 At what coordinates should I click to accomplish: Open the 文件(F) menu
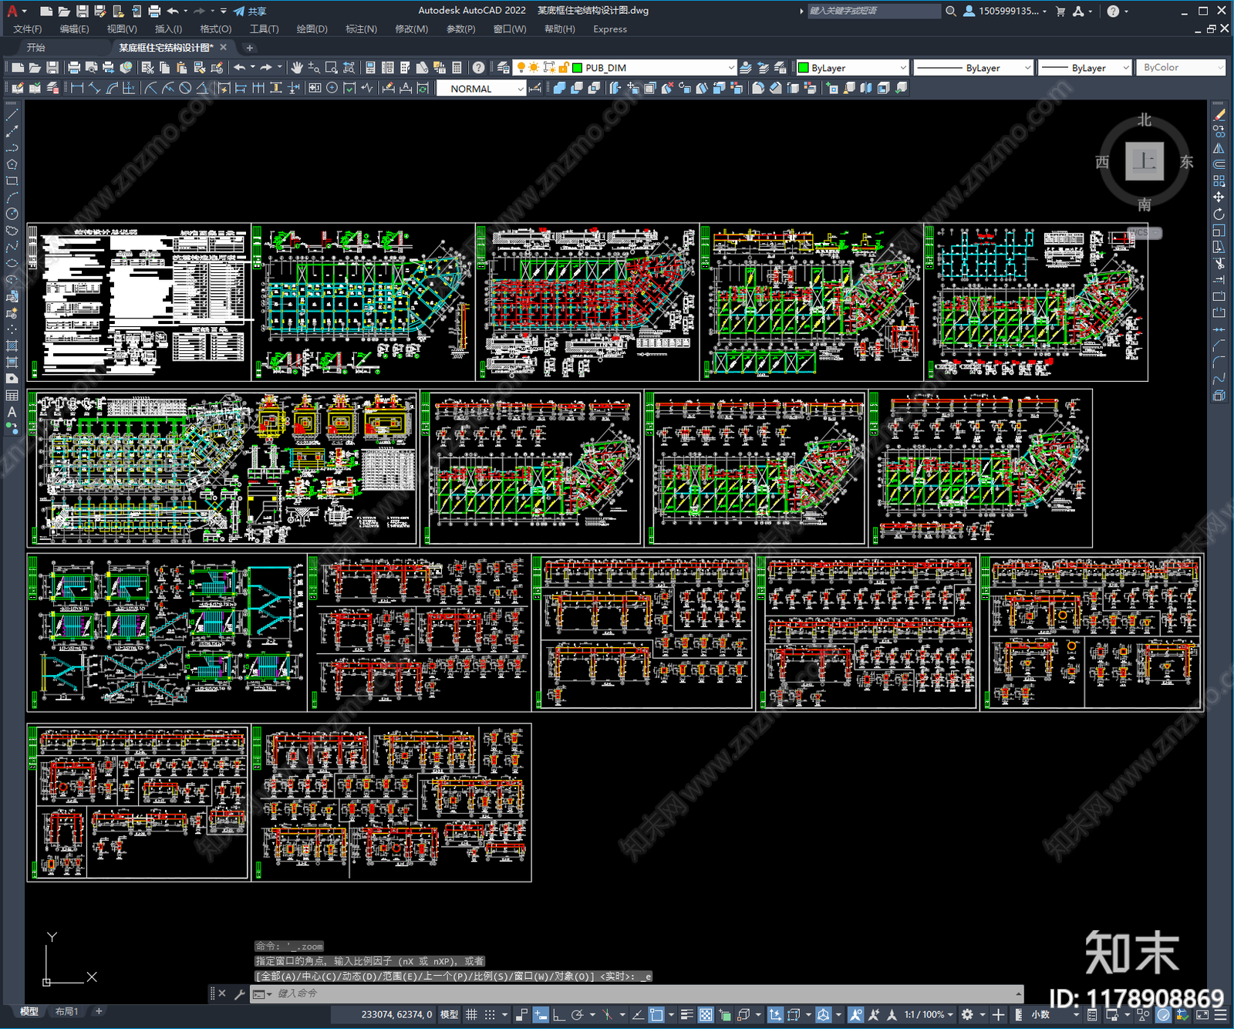[28, 29]
